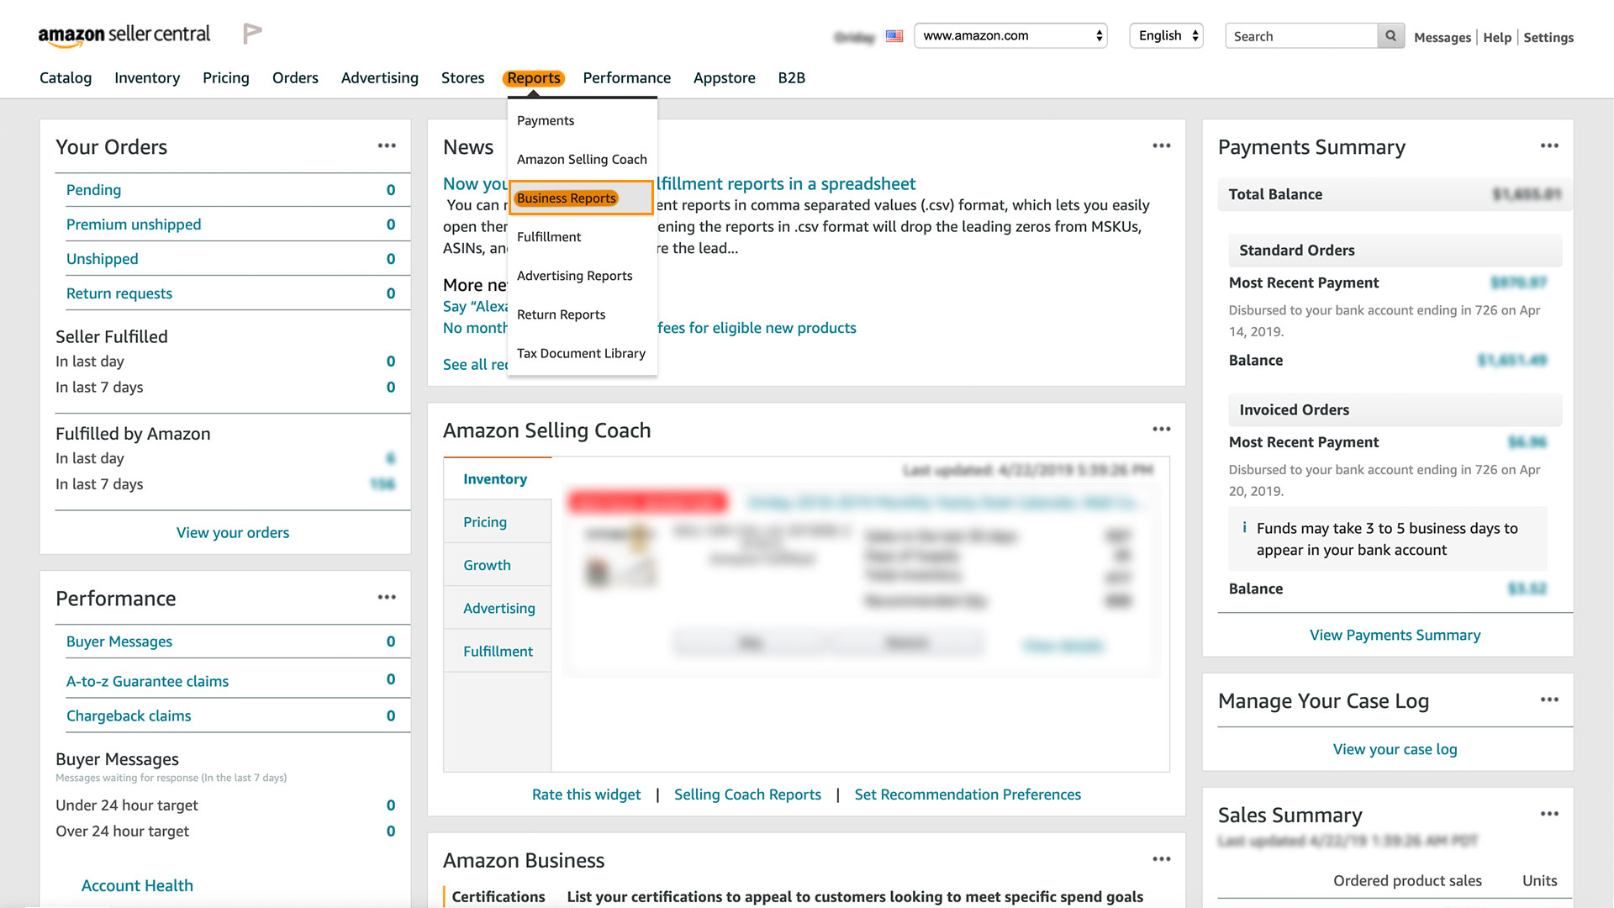The width and height of the screenshot is (1614, 908).
Task: Open Amazon Business widget options menu
Action: coord(1162,858)
